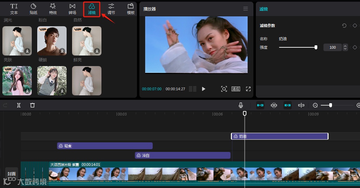Click the intensity value stepper arrows
The width and height of the screenshot is (360, 188).
click(x=345, y=47)
